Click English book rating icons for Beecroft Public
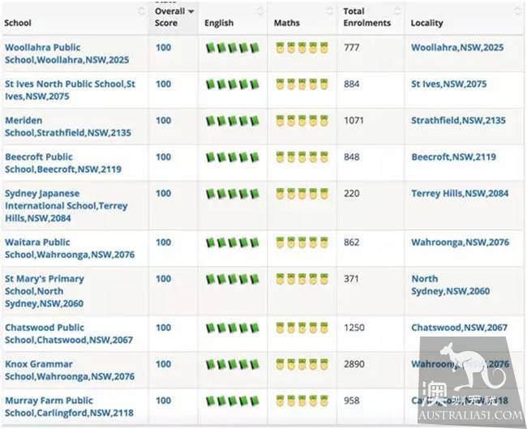 click(x=233, y=157)
